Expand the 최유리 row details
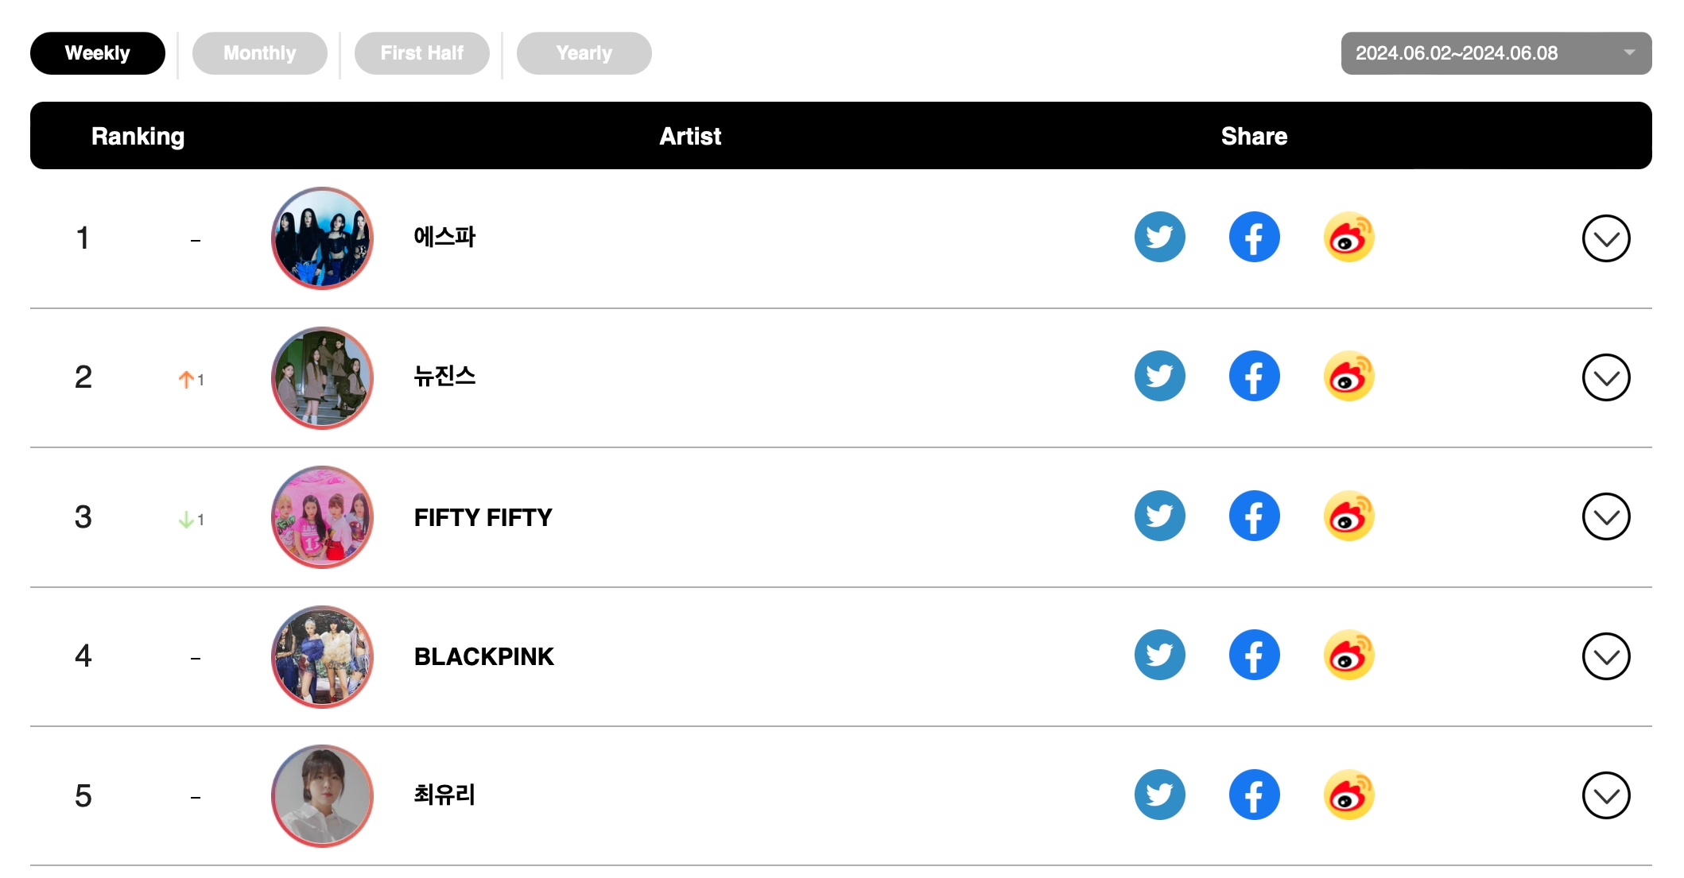The width and height of the screenshot is (1684, 878). pos(1605,795)
